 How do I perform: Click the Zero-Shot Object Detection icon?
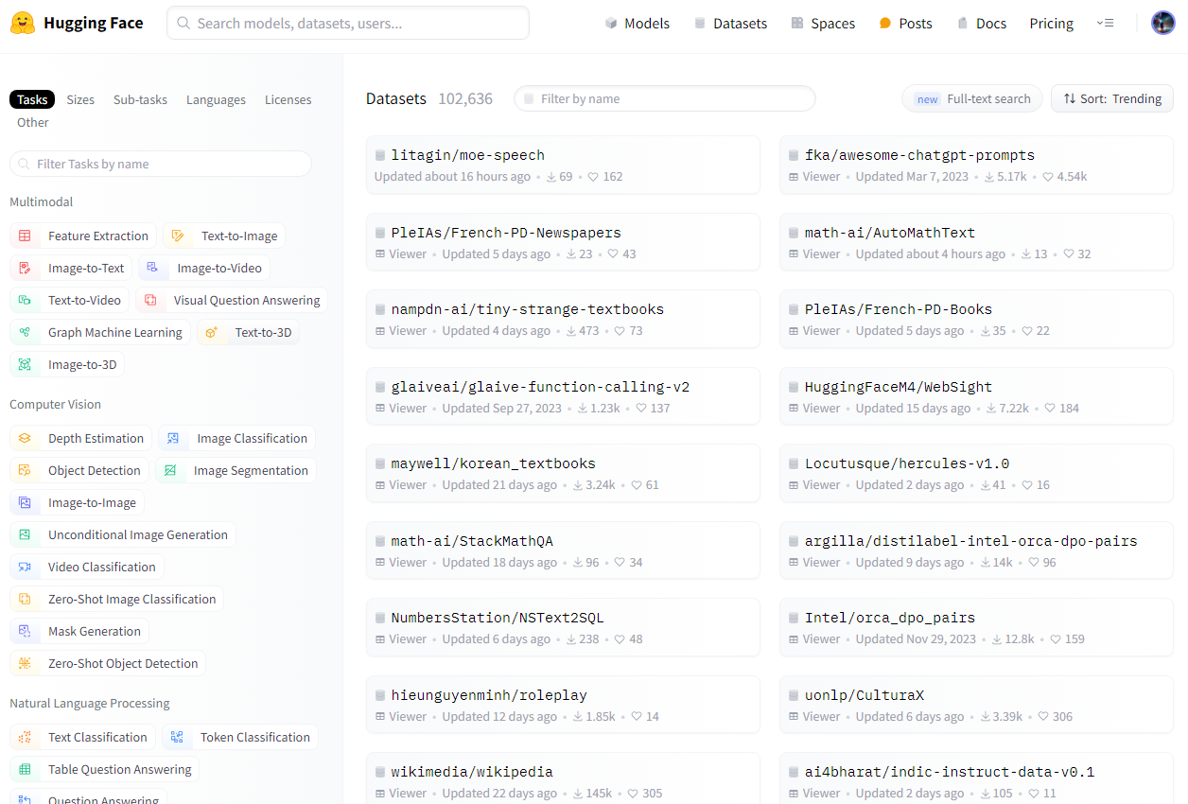26,664
